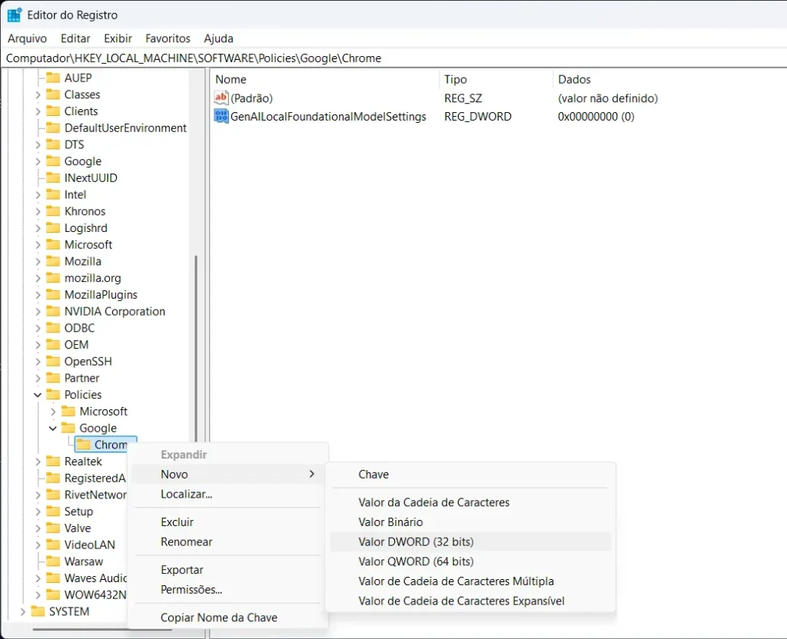The image size is (787, 639).
Task: Click the registry path address bar
Action: 393,58
